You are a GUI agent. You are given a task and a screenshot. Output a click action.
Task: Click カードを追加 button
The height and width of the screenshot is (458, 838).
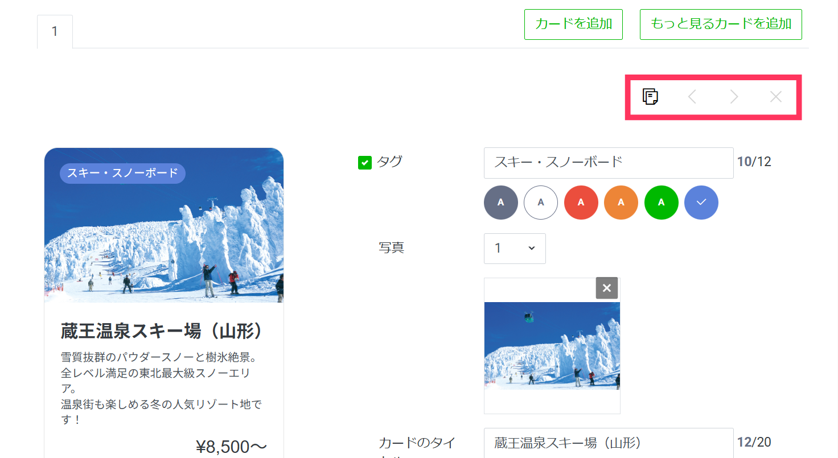pyautogui.click(x=573, y=24)
